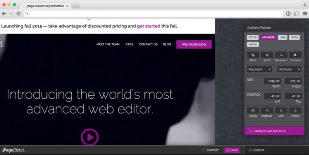This screenshot has height=155, width=309.
Task: Switch to the LINK tab
Action: (283, 37)
